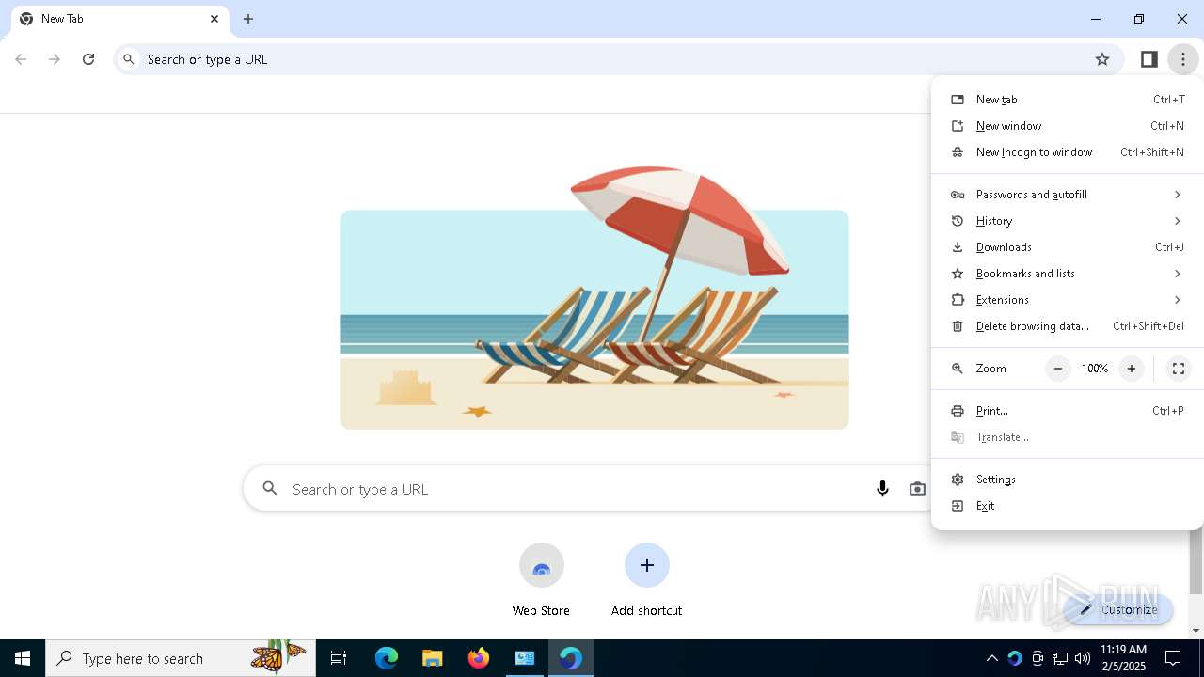Search by image with camera icon

click(x=917, y=489)
